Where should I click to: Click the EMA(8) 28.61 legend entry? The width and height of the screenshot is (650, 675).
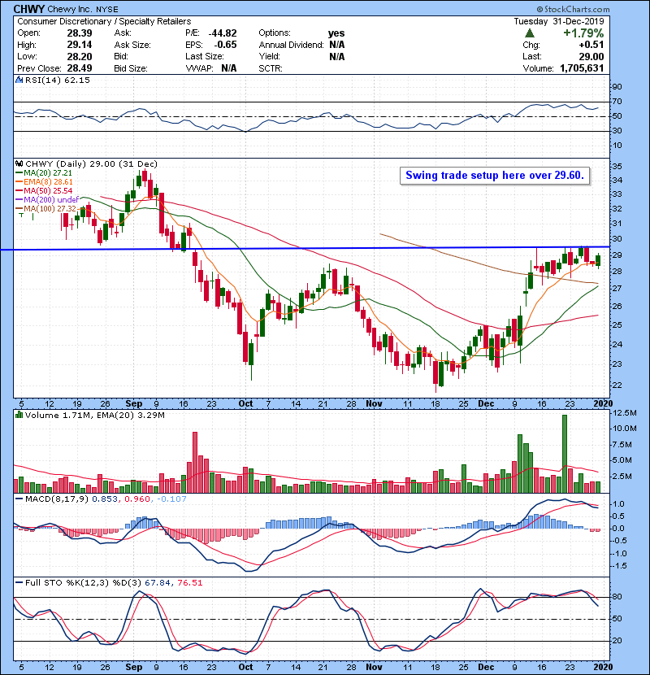tap(45, 181)
